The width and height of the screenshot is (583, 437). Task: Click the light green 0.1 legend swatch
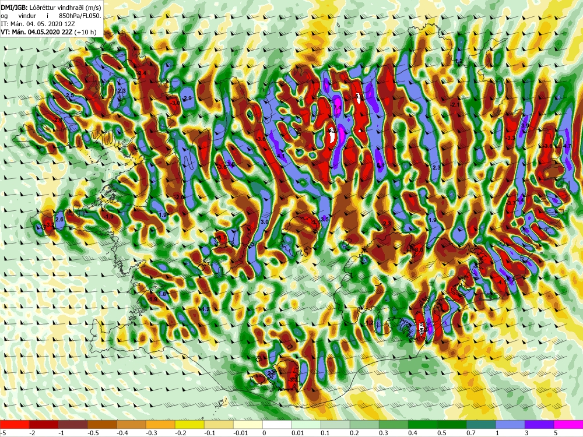tap(335, 424)
